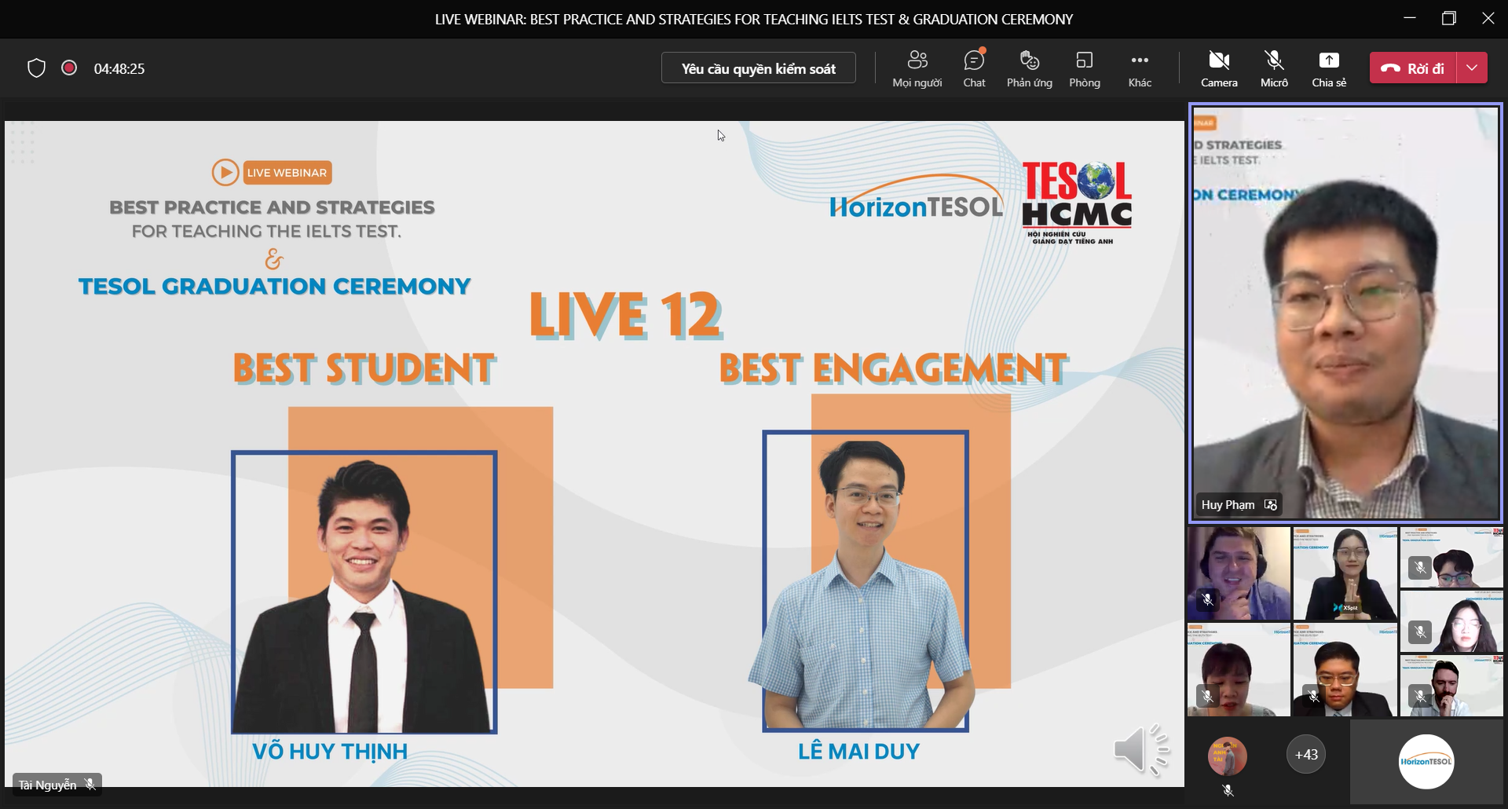1508x809 pixels.
Task: Close the meeting window
Action: (x=1488, y=18)
